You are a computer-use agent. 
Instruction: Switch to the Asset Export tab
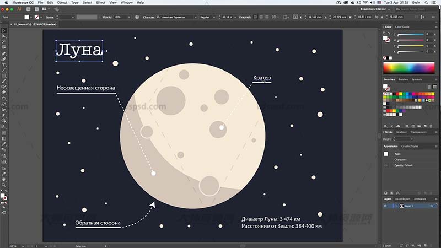[x=402, y=199]
